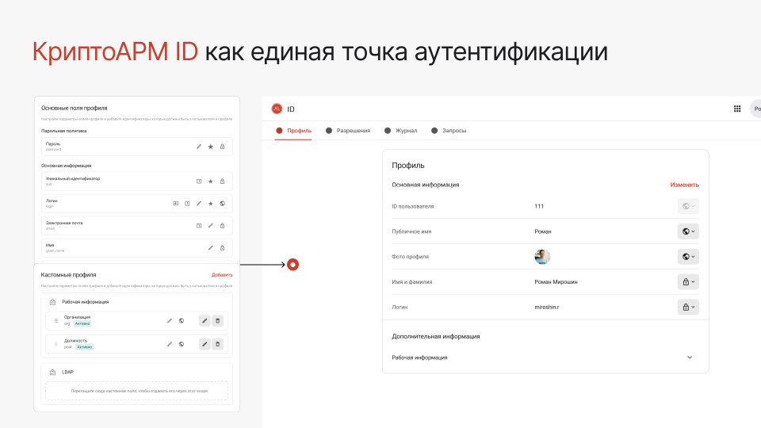Click the drag handle of the Организация field
The height and width of the screenshot is (428, 761).
[55, 321]
